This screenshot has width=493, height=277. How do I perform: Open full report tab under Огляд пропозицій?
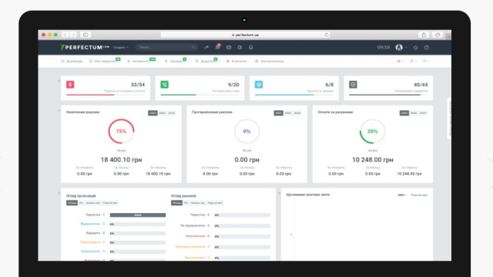110,203
